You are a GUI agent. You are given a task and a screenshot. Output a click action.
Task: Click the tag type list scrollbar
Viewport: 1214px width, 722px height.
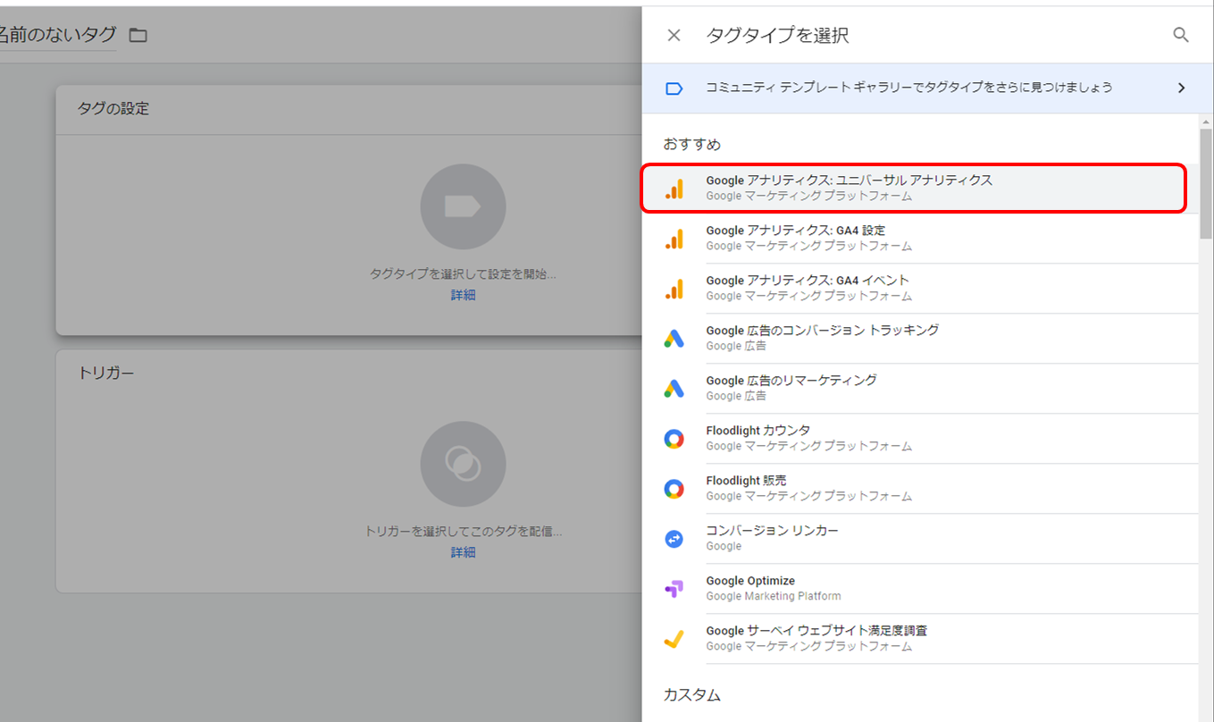click(x=1206, y=184)
